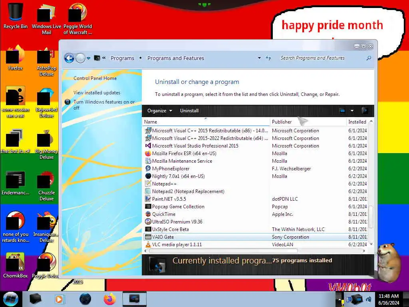Select Popcap Game Collection icon

coord(148,206)
